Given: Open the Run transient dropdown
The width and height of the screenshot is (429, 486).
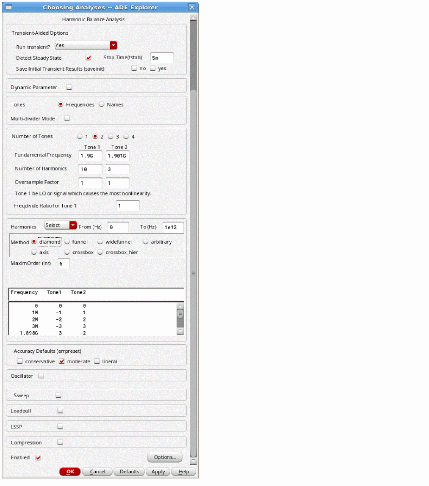Looking at the screenshot, I should point(113,46).
